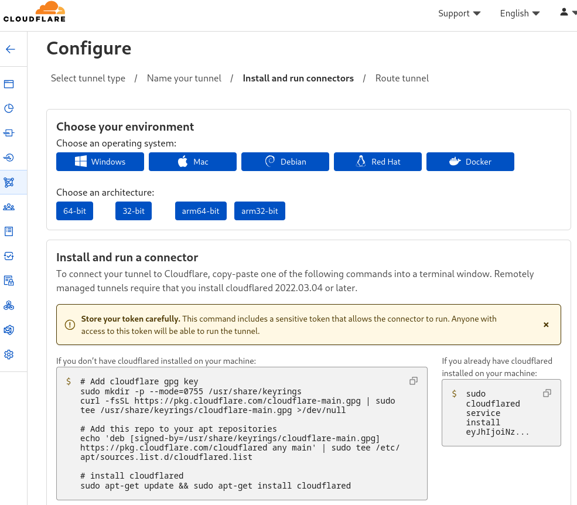Open the Settings gear in sidebar
The width and height of the screenshot is (577, 505).
[9, 354]
